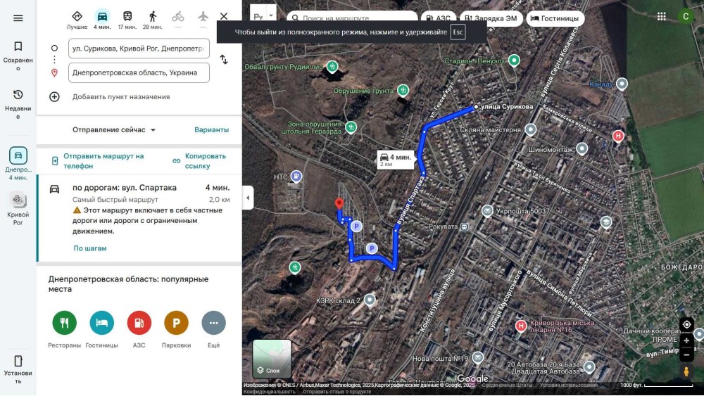Open the map Layers thumbnail
The image size is (704, 396).
click(x=272, y=359)
